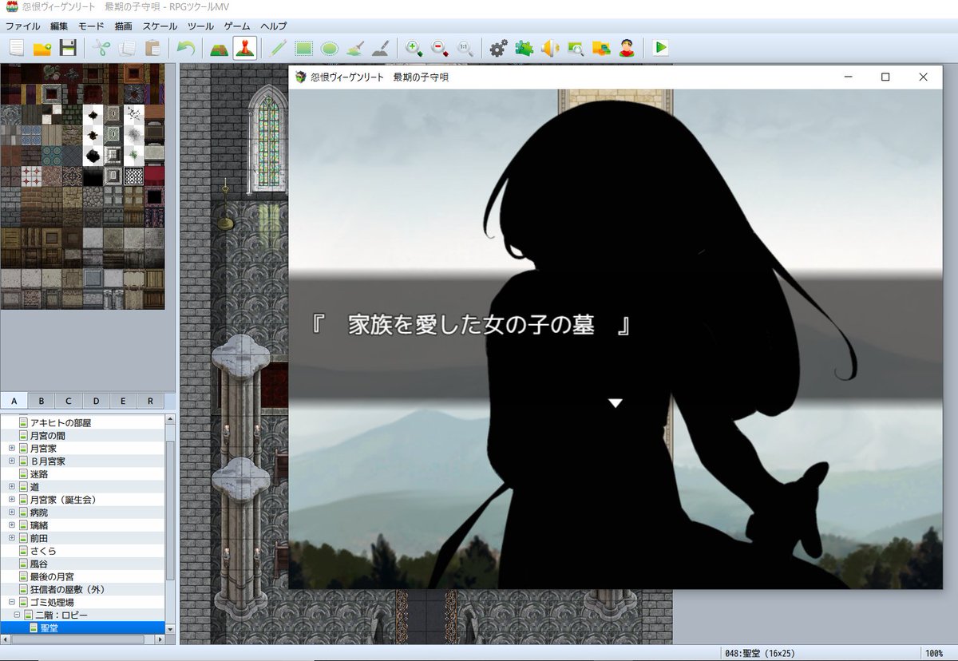Expand the 病院 map node
Image resolution: width=958 pixels, height=661 pixels.
pyautogui.click(x=11, y=512)
